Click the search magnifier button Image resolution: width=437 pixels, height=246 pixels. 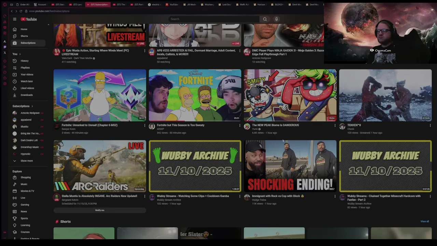(265, 19)
